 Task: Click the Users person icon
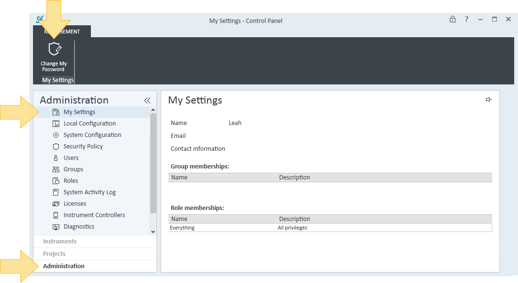pos(56,158)
